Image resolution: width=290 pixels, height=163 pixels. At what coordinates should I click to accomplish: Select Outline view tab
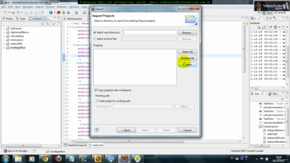pos(256,94)
